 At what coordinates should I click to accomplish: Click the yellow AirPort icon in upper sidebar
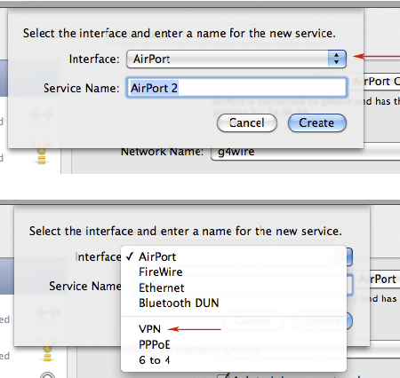[42, 152]
